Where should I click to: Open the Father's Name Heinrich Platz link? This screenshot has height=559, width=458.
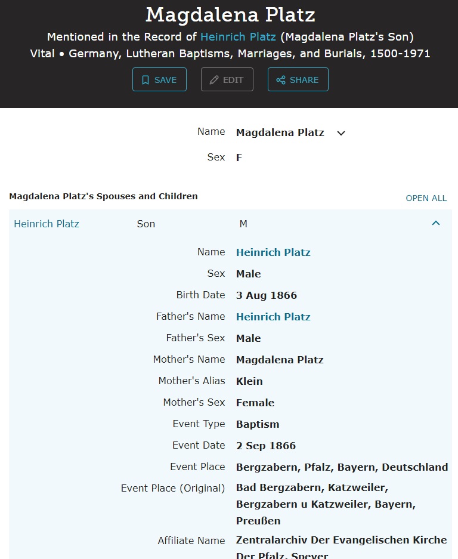(273, 317)
